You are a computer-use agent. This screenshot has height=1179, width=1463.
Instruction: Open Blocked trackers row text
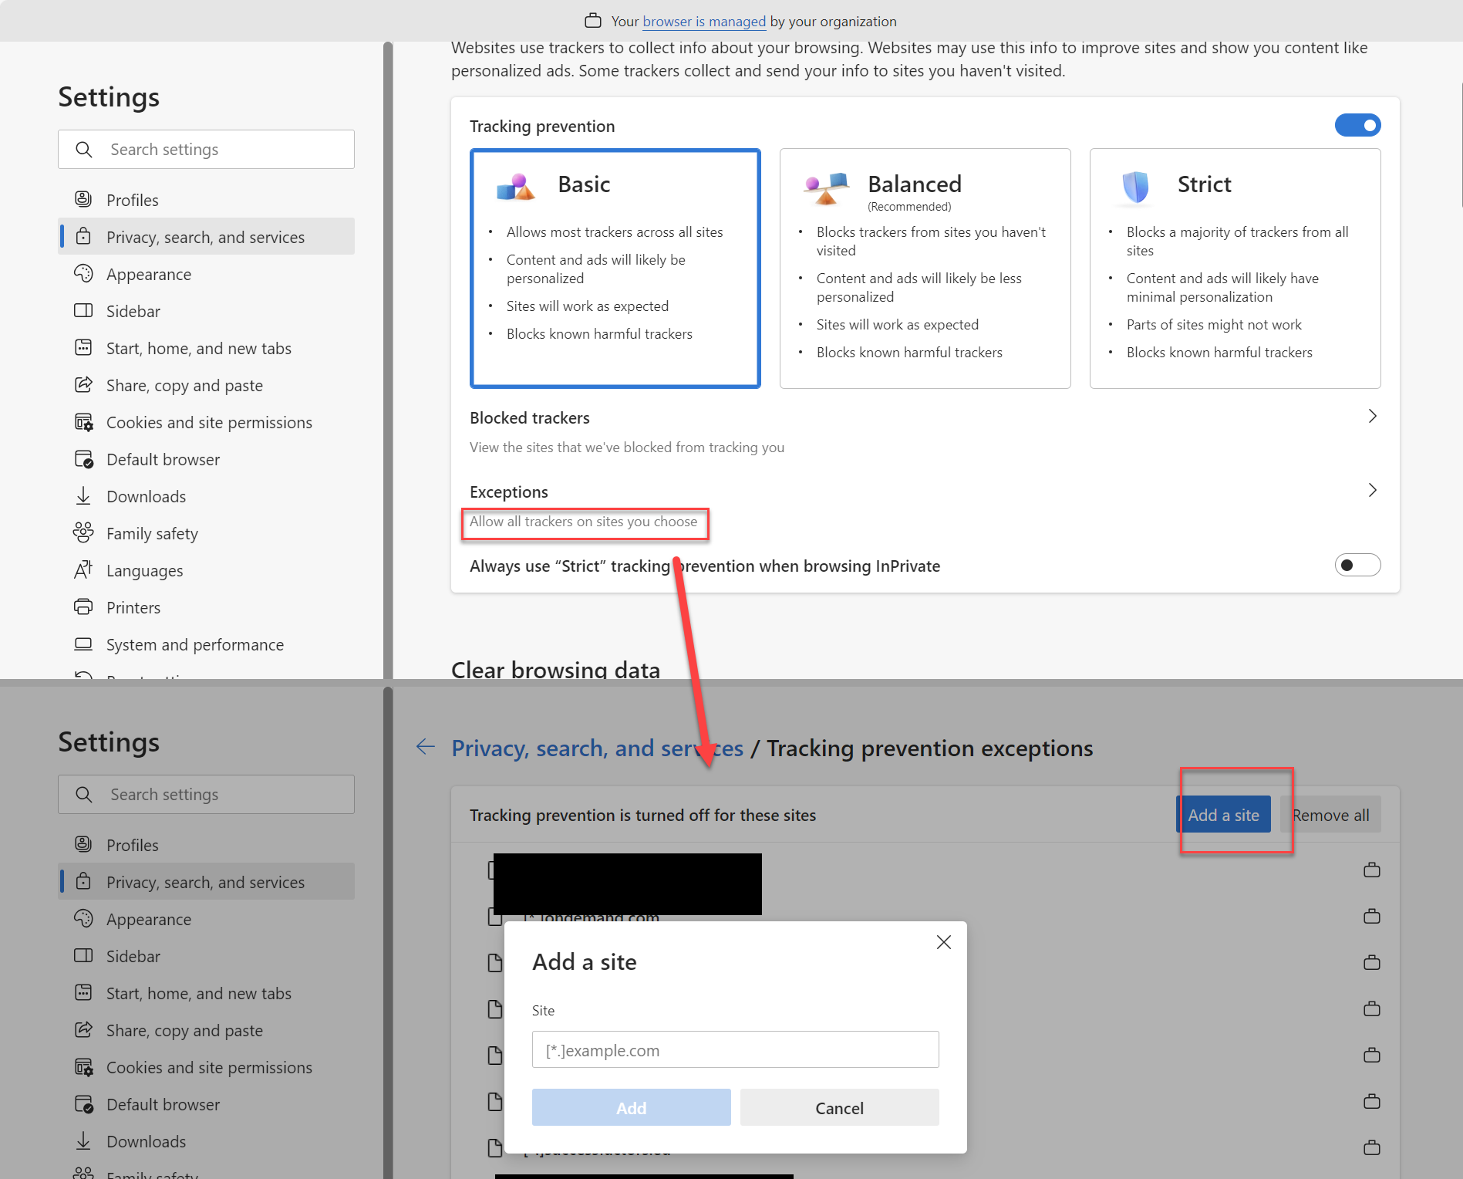[x=529, y=417]
